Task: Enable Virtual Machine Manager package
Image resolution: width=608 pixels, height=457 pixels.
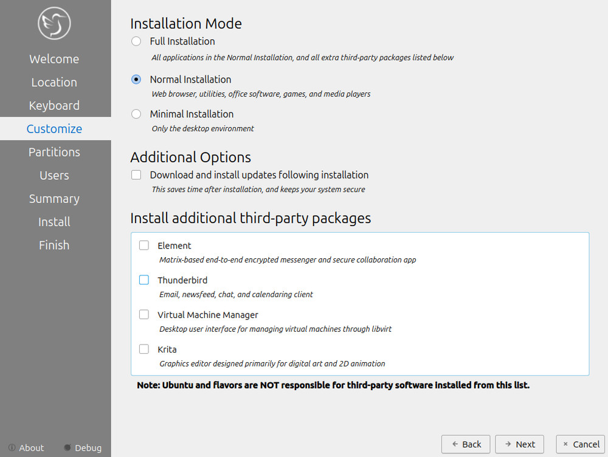Action: pos(144,315)
